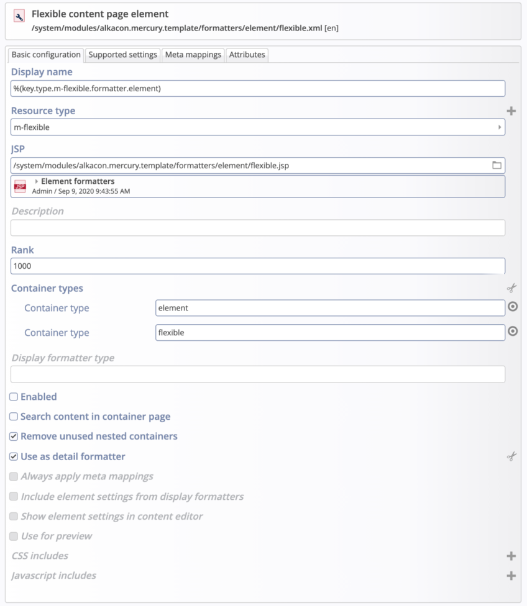The image size is (527, 606).
Task: Enable the Enabled checkbox
Action: point(14,397)
